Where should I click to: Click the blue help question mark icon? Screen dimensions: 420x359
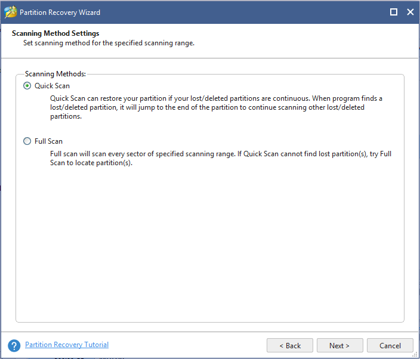tap(14, 346)
